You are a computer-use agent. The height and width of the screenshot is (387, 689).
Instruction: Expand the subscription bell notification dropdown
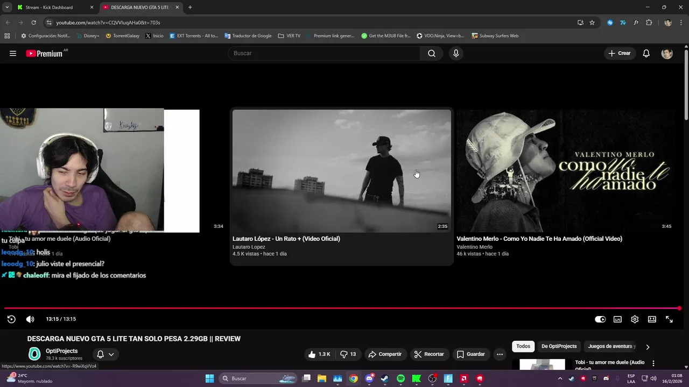[105, 354]
